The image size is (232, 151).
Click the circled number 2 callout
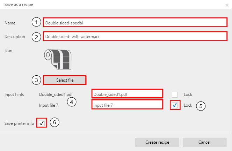[x=36, y=37]
